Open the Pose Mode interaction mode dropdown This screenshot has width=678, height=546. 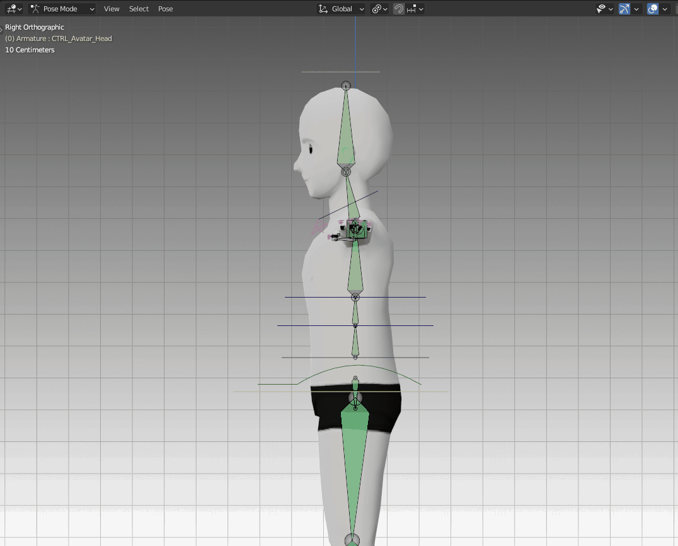(63, 9)
